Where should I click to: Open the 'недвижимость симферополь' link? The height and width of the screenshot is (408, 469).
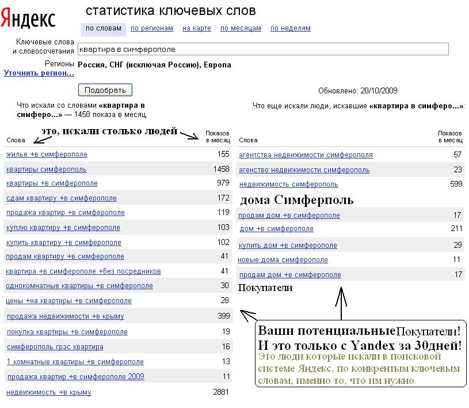click(x=289, y=184)
